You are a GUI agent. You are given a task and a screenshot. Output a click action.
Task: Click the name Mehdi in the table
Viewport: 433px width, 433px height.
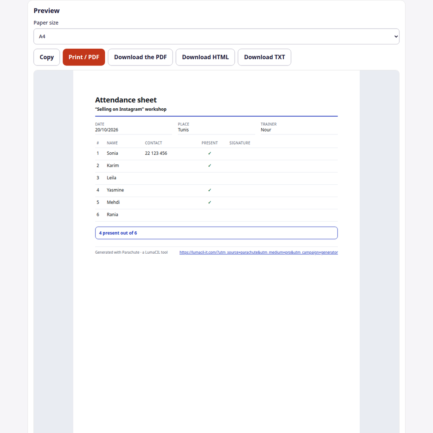click(113, 203)
